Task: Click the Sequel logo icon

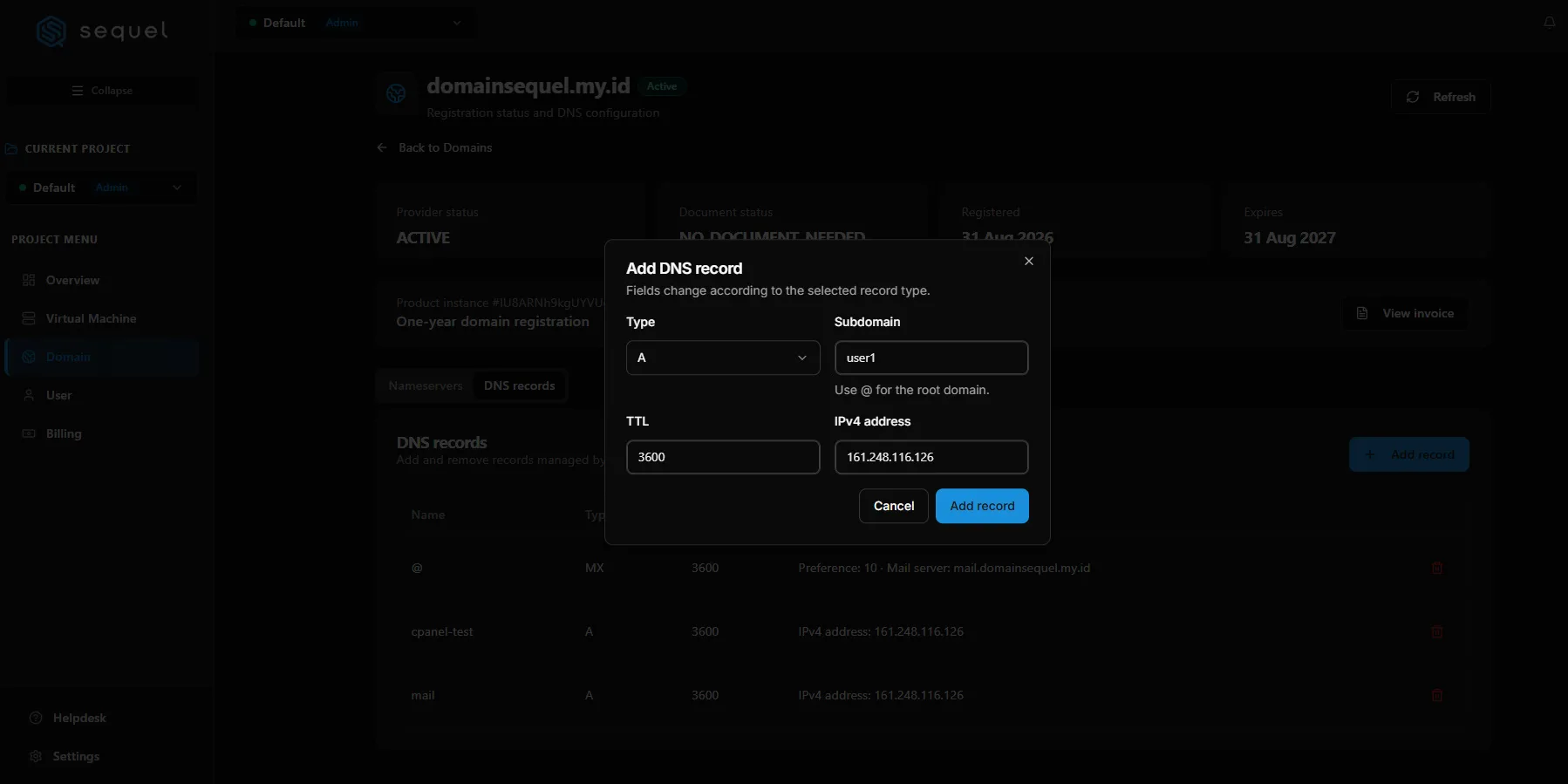Action: coord(51,31)
